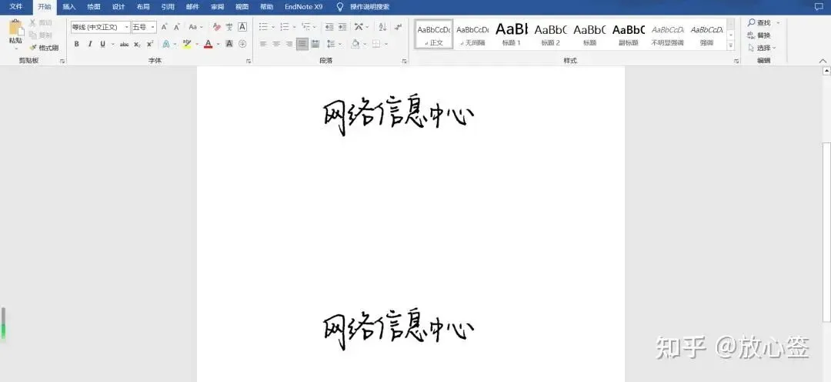
Task: Align text right
Action: point(289,44)
